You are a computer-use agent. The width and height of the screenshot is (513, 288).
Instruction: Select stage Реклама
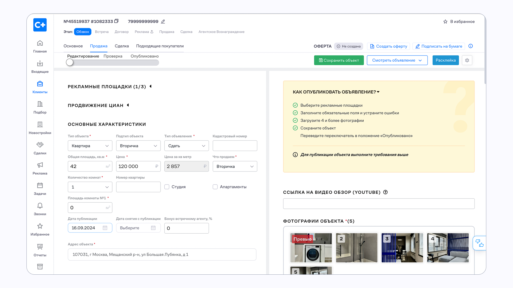click(x=144, y=32)
